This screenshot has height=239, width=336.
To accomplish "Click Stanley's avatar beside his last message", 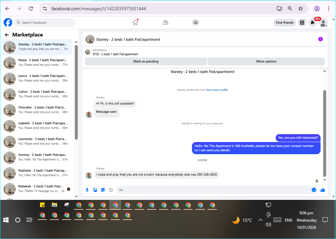I will click(x=89, y=175).
